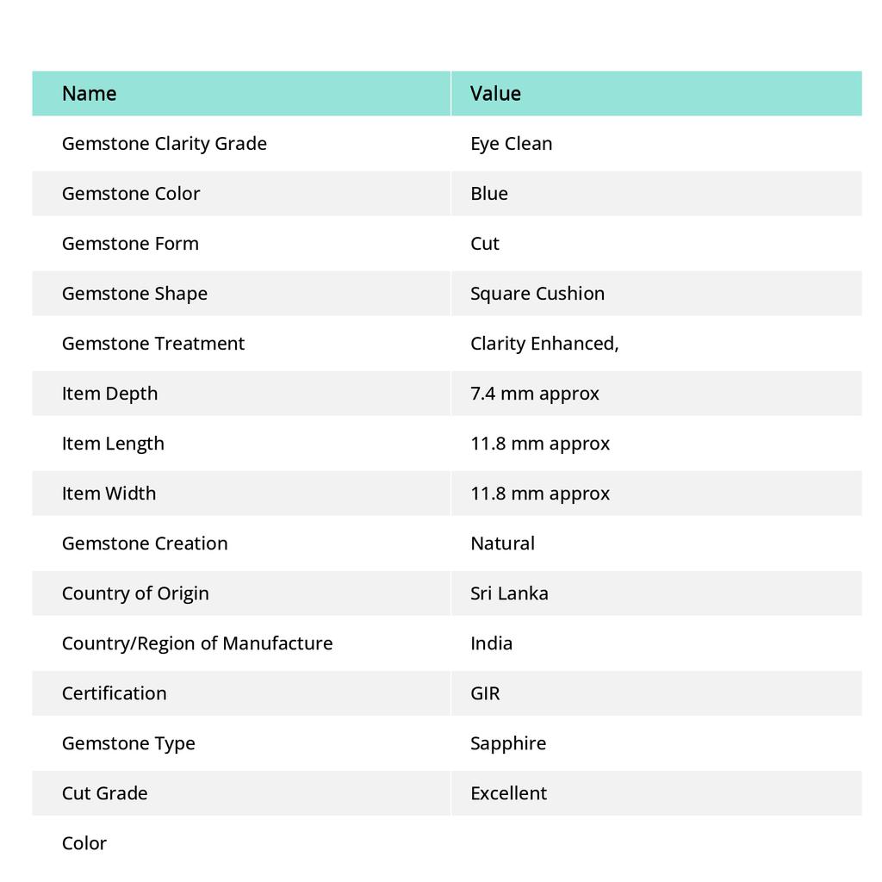The height and width of the screenshot is (882, 882).
Task: Click the Eye Clean value cell
Action: click(511, 144)
